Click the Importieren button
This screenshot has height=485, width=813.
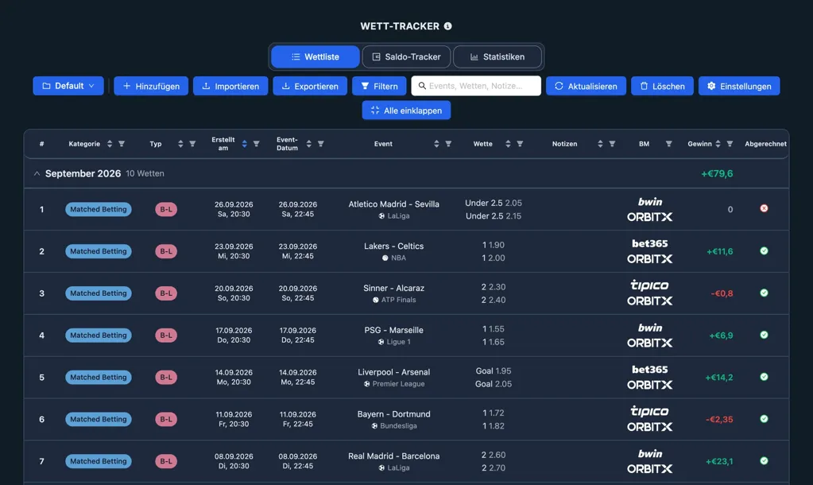[230, 86]
